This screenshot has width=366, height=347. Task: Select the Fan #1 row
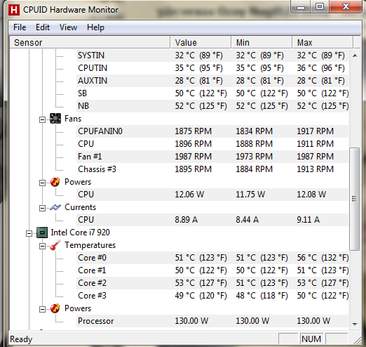[212, 157]
